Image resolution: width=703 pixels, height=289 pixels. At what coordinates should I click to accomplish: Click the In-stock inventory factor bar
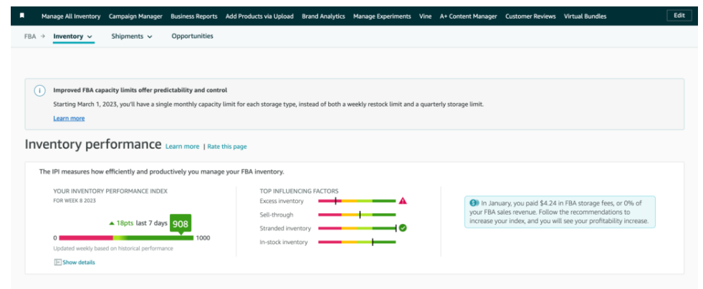[x=357, y=242]
